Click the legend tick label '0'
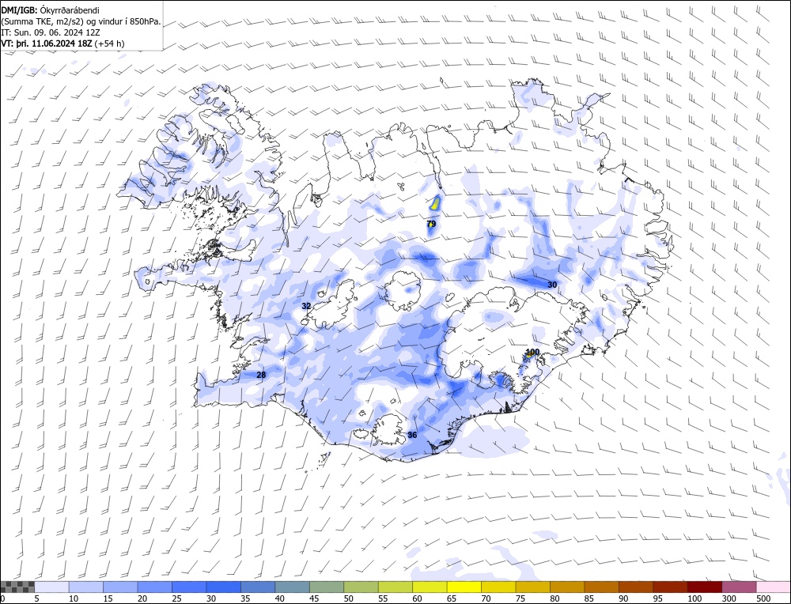Image resolution: width=791 pixels, height=604 pixels. (3, 598)
